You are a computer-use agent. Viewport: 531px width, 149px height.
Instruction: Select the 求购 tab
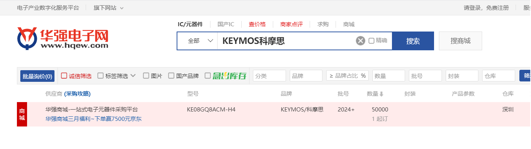point(323,24)
